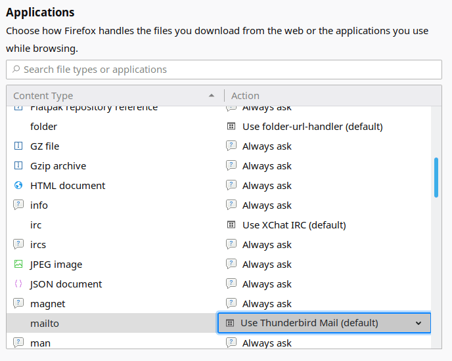Click Always ask for JSON document
This screenshot has width=452, height=361.
267,284
